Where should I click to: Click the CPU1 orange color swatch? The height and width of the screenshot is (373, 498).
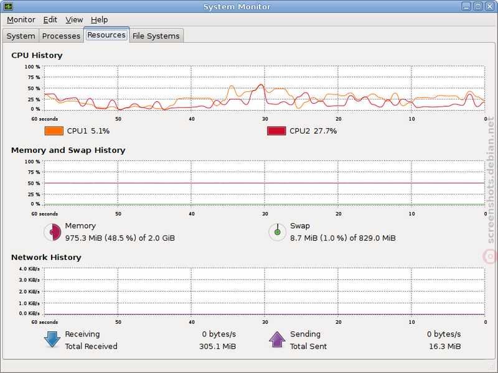[x=54, y=131]
